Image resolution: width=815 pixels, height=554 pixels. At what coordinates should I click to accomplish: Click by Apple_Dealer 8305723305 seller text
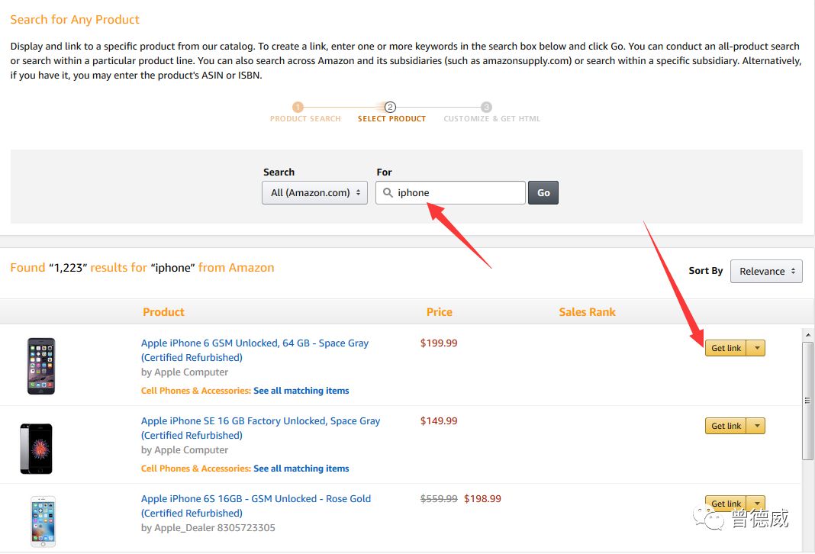[x=208, y=528]
